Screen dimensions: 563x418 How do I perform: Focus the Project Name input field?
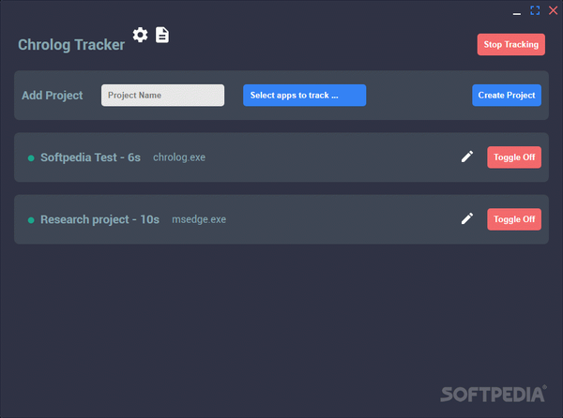(162, 95)
